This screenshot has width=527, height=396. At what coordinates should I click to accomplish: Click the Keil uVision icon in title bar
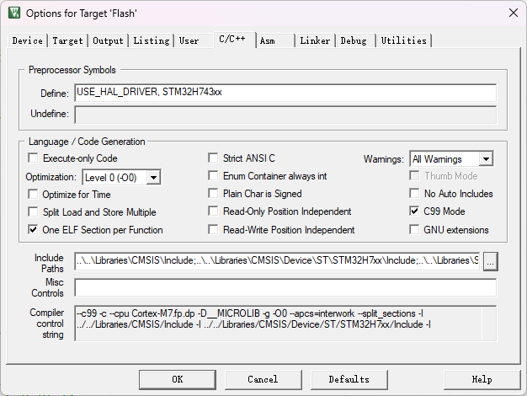[14, 13]
